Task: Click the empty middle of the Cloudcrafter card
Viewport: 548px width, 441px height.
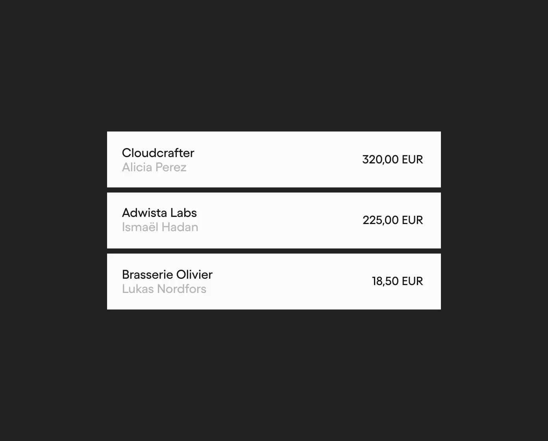Action: (x=276, y=159)
